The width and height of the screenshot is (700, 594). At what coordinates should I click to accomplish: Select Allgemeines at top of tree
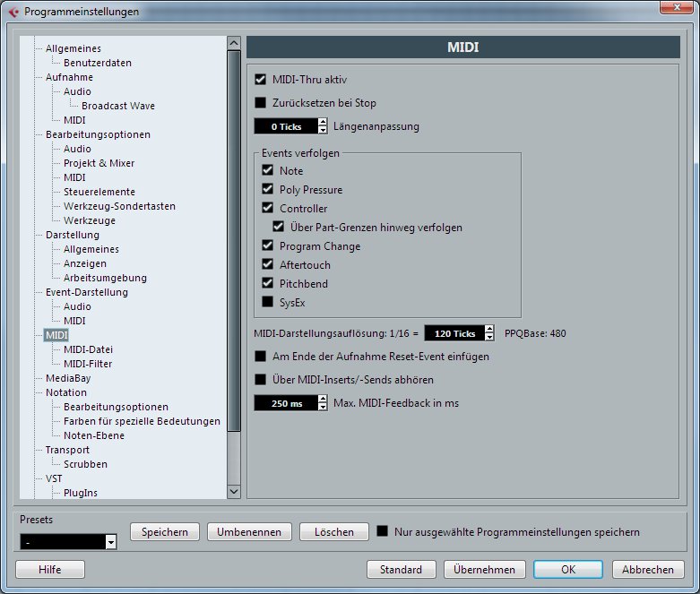73,48
